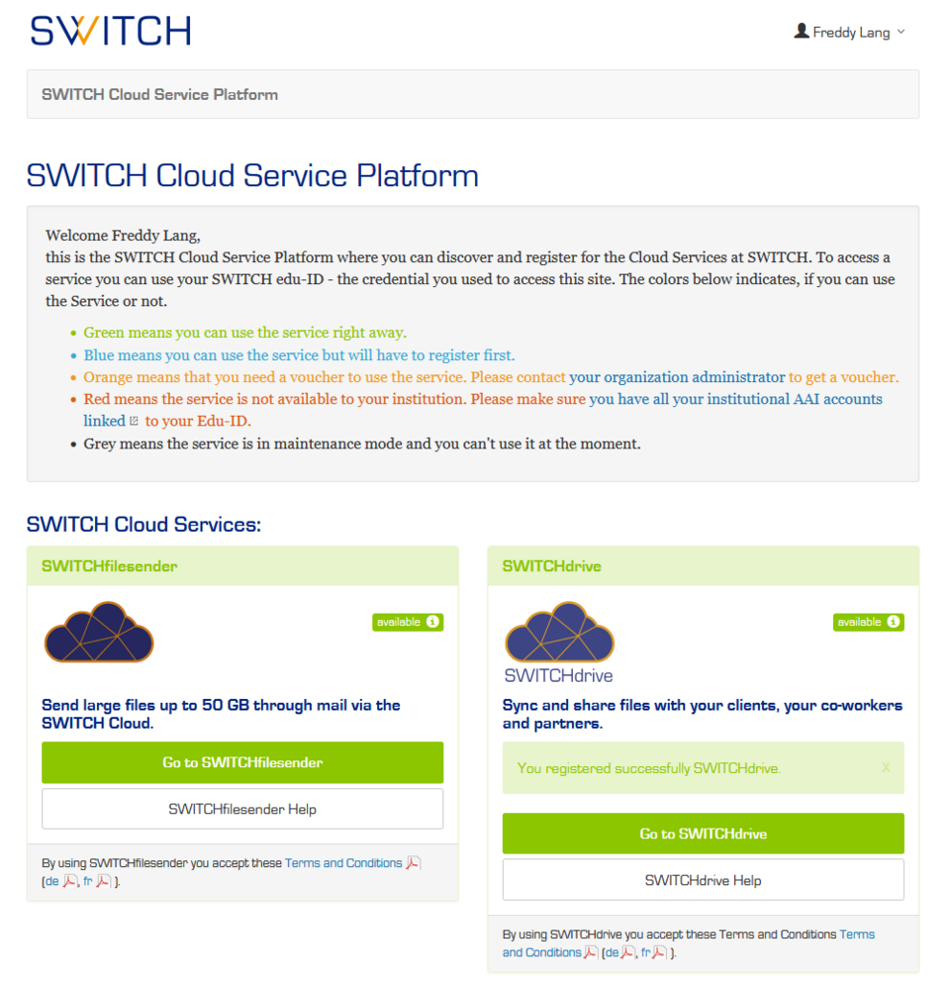The height and width of the screenshot is (988, 950).
Task: Click the Go to SWITCHfilesender button
Action: click(242, 762)
